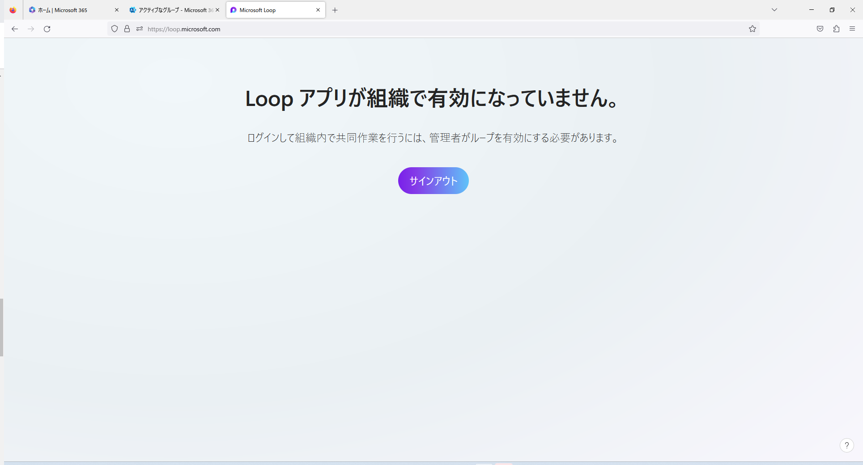Bookmark this page with the star icon

pos(752,29)
